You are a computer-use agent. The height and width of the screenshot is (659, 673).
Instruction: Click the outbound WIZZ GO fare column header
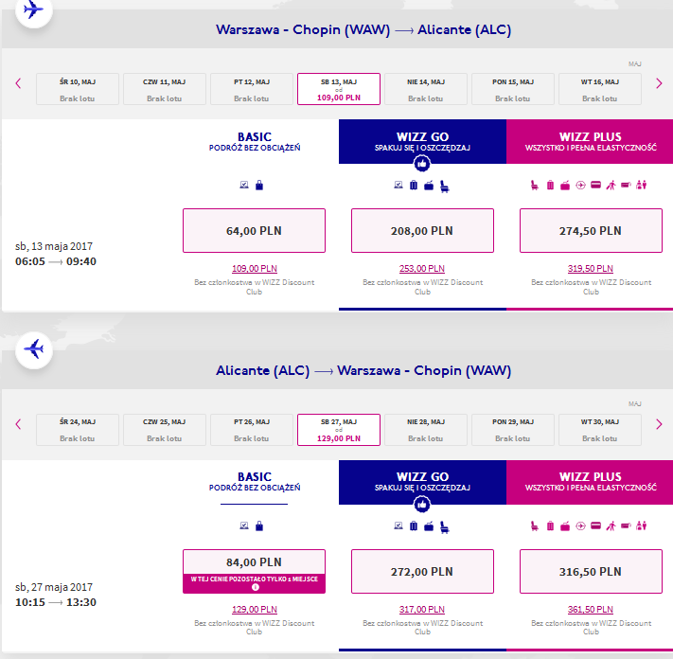(x=422, y=141)
